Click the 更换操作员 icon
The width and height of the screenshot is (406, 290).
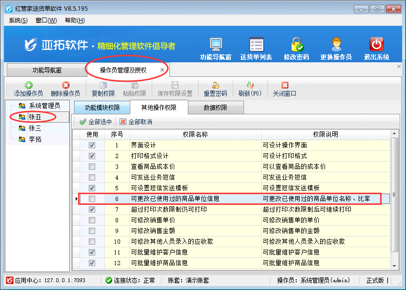click(336, 46)
